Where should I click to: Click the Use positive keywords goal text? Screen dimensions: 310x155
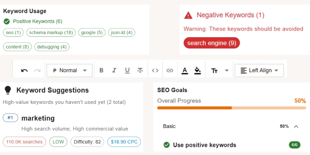[205, 145]
